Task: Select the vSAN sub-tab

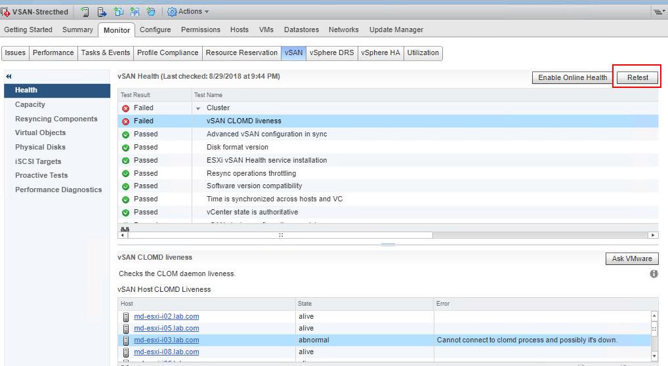Action: pos(293,53)
